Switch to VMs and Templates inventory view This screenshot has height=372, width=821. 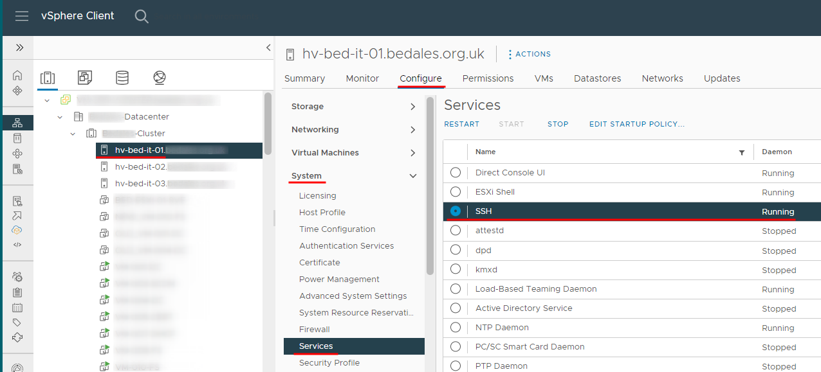pyautogui.click(x=84, y=78)
